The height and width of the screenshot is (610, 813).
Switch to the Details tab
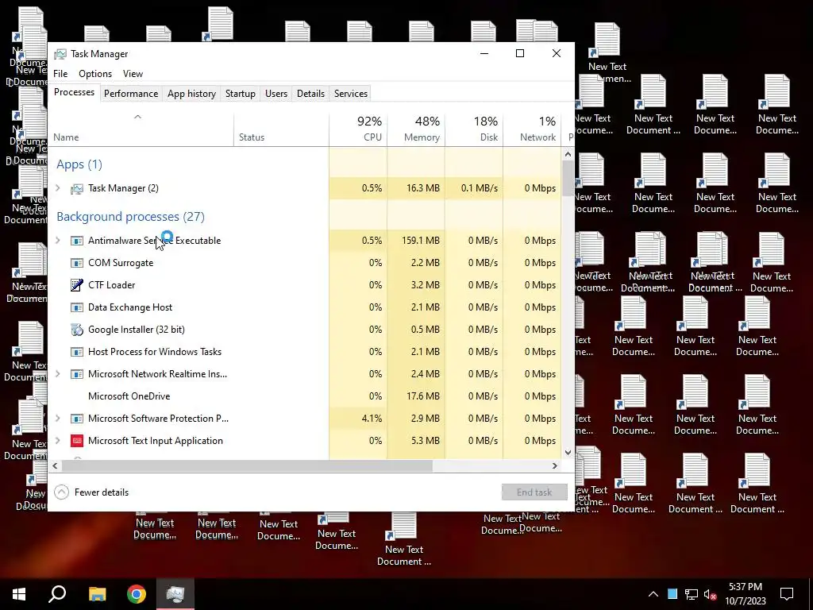[x=310, y=94]
